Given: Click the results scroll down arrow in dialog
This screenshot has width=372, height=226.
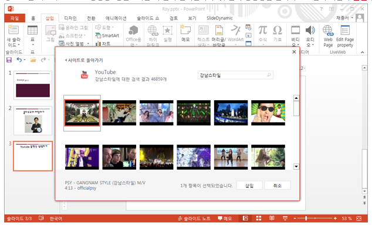Looking at the screenshot, I should [296, 167].
